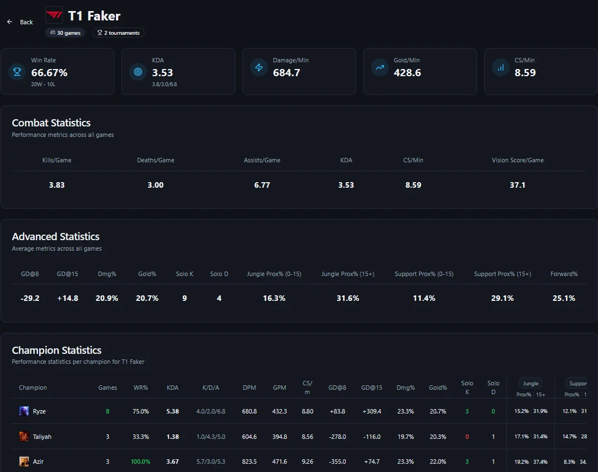This screenshot has width=598, height=472.
Task: Click the Vision Score/Game value 37.1
Action: [x=517, y=185]
